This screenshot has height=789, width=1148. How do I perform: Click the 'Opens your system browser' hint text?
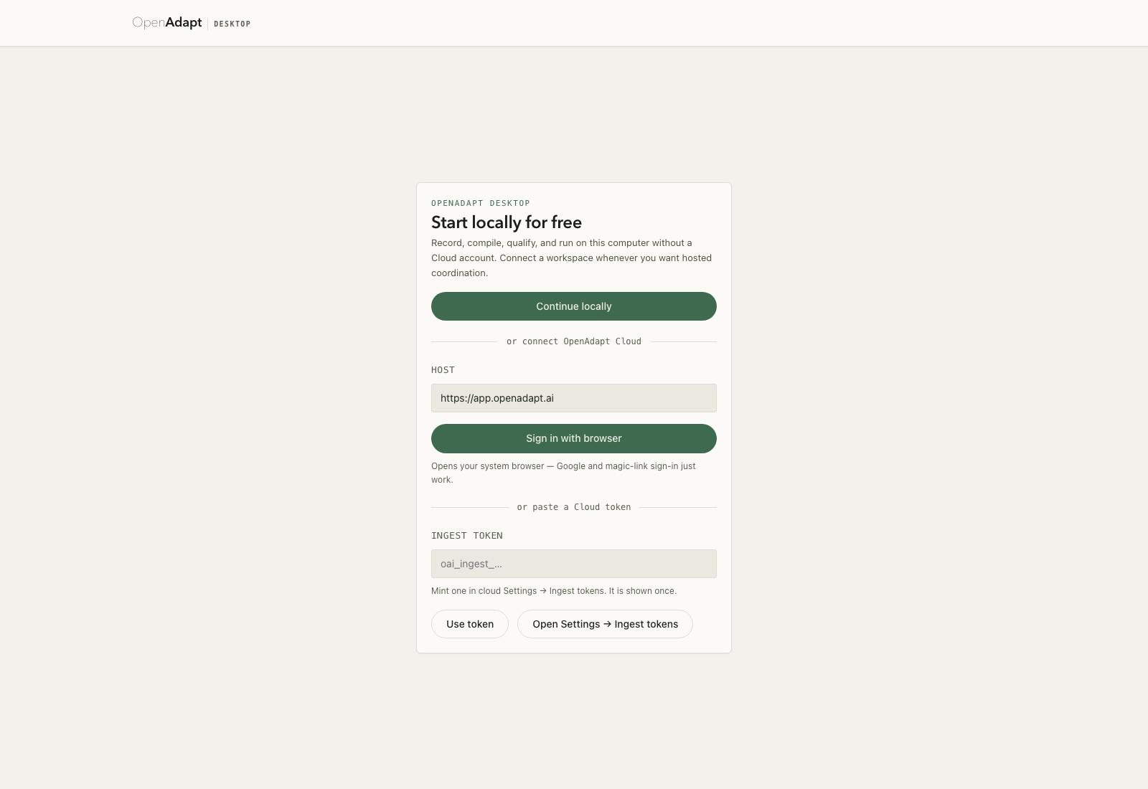[x=563, y=473]
